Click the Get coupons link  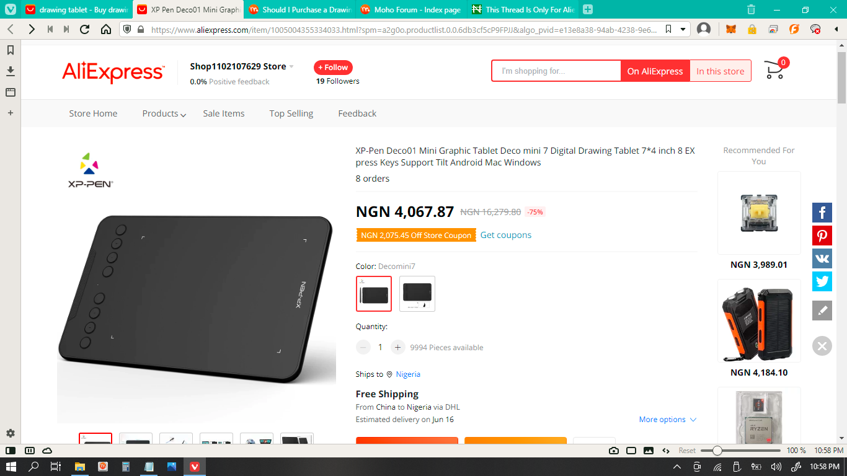click(506, 235)
